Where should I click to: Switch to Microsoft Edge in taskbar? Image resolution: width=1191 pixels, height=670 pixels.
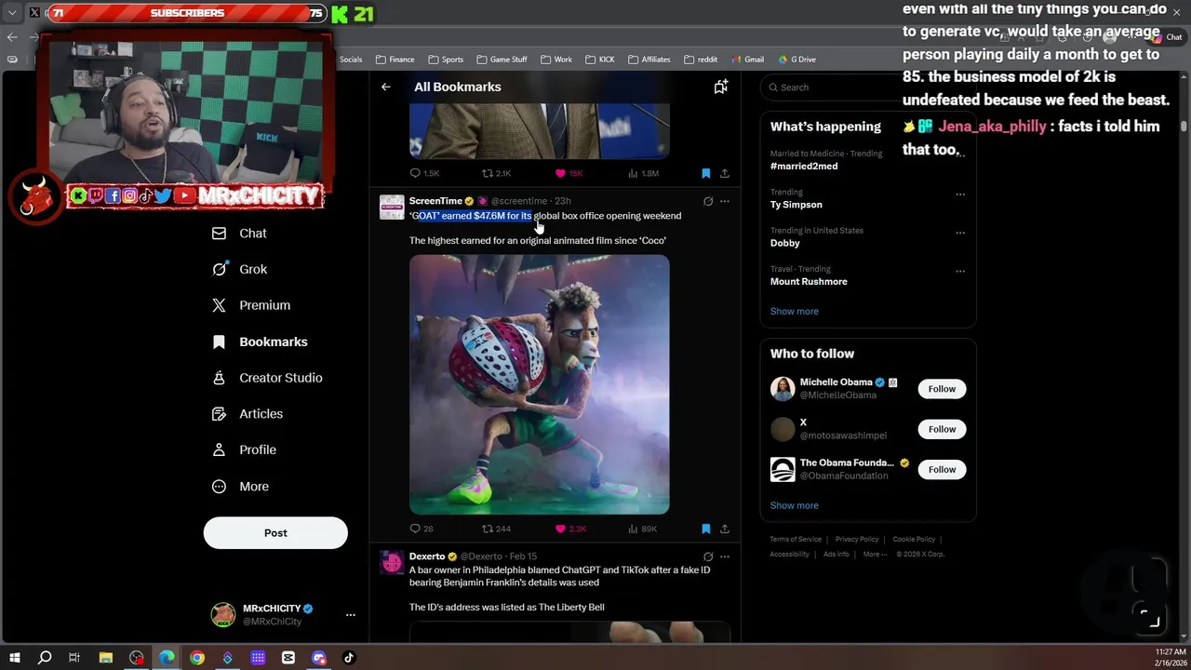coord(167,658)
